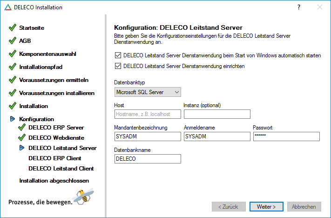Viewport: 331px width, 218px height.
Task: Close the DELECO Installation window
Action: coord(320,7)
